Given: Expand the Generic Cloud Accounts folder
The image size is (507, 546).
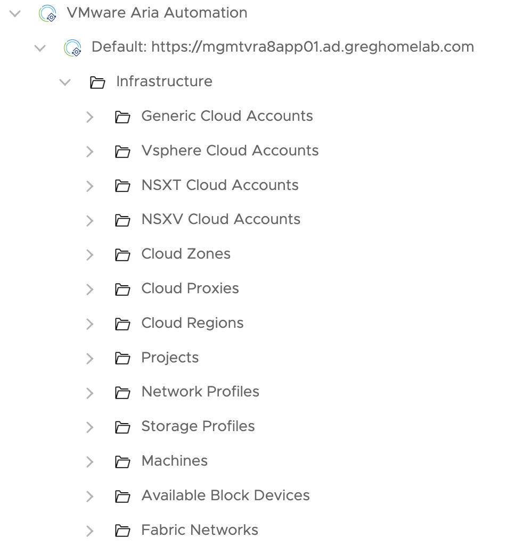Looking at the screenshot, I should click(x=90, y=117).
